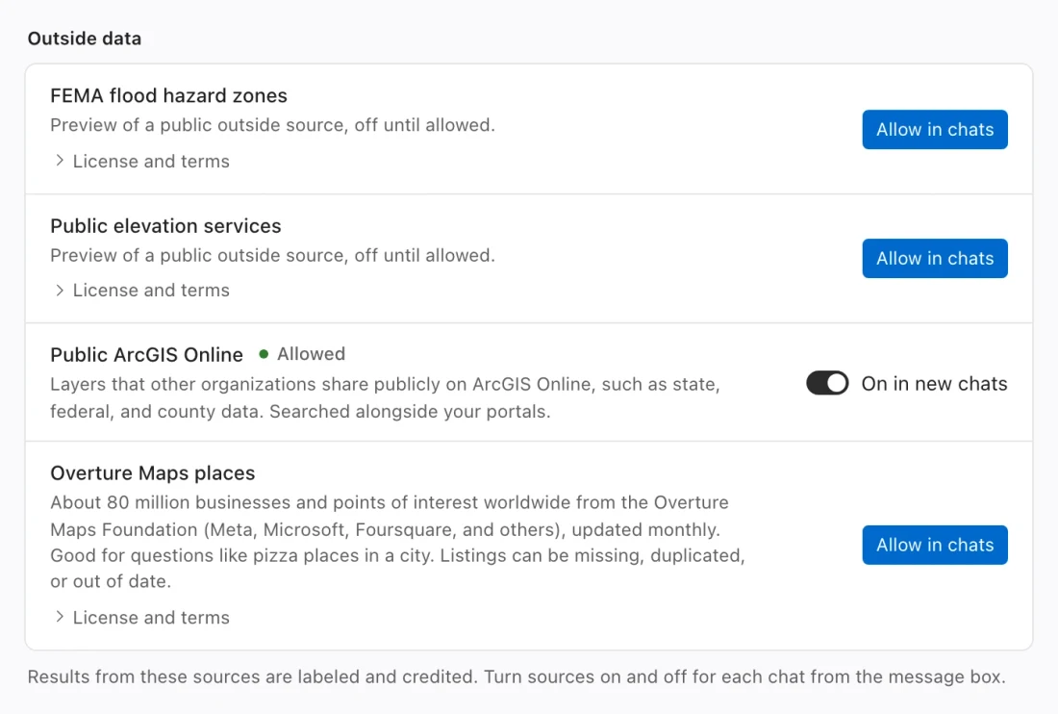
Task: Click the Outside data heading
Action: (x=85, y=38)
